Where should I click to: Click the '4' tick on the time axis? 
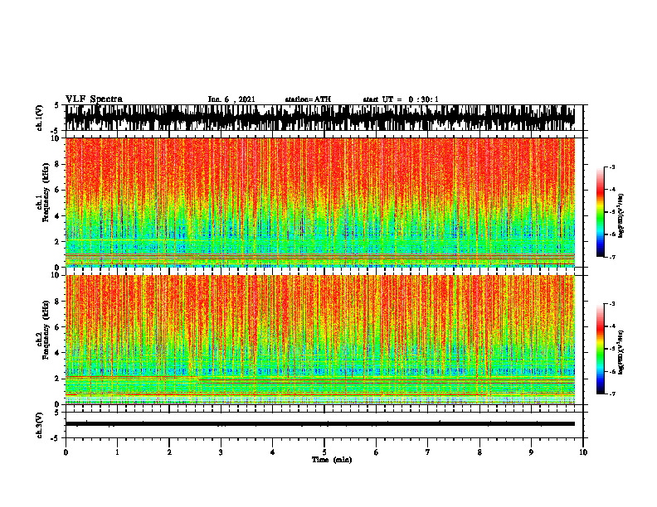pyautogui.click(x=273, y=452)
